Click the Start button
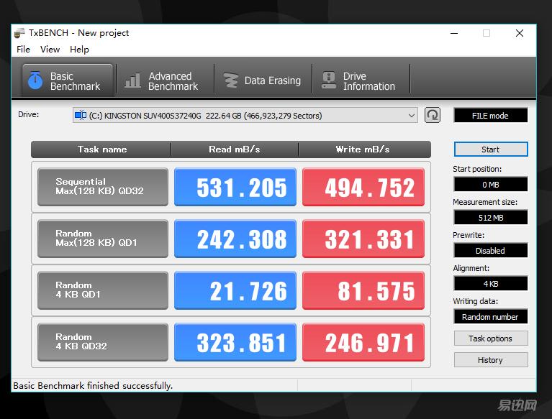This screenshot has width=552, height=419. pyautogui.click(x=490, y=149)
